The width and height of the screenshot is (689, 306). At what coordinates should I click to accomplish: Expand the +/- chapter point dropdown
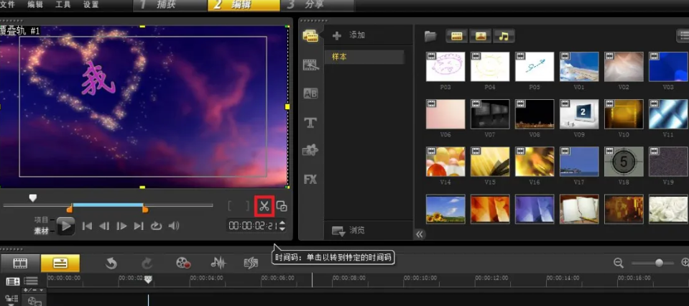point(34,291)
